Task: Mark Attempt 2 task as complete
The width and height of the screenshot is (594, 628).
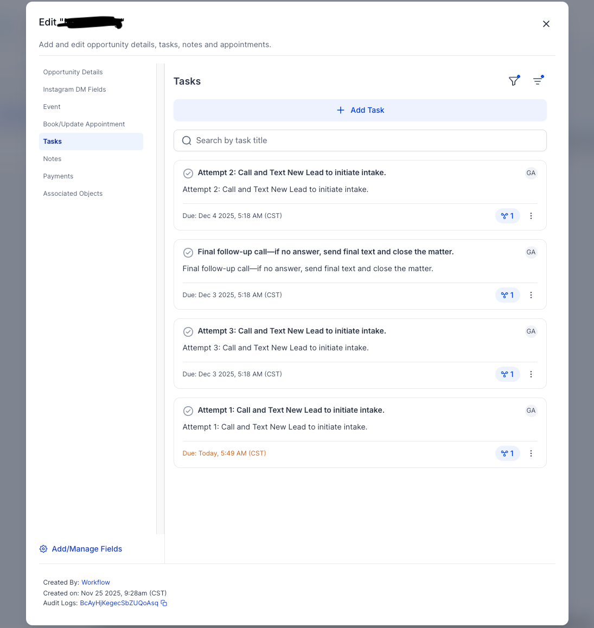Action: coord(188,173)
